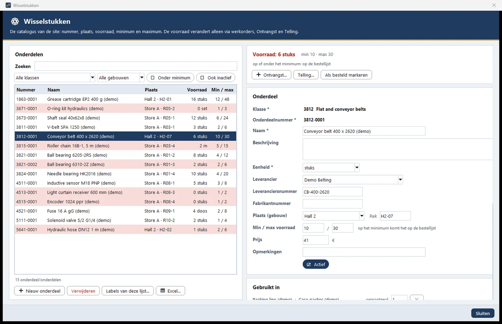Screen dimensions: 502x324
Task: Click Als besteld markeren button
Action: coord(346,75)
